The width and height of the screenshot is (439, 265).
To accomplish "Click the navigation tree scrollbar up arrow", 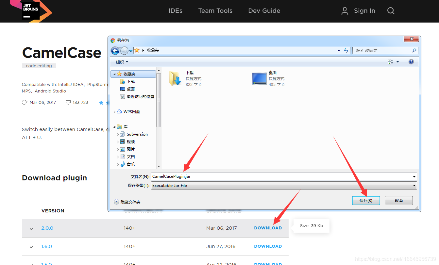I will [x=159, y=70].
